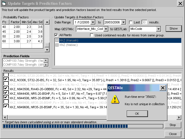Toggle checkbox for N3306 ST32-20-BS result row
The height and width of the screenshot is (139, 185).
pyautogui.click(x=6, y=80)
